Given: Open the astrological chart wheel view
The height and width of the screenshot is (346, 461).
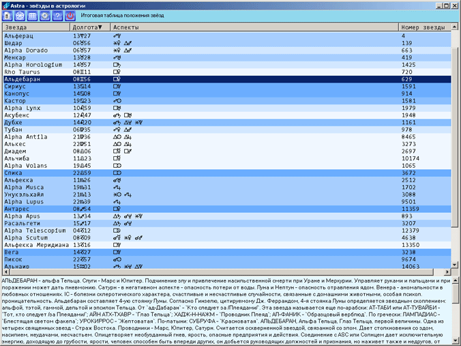Looking at the screenshot, I should pyautogui.click(x=20, y=14).
